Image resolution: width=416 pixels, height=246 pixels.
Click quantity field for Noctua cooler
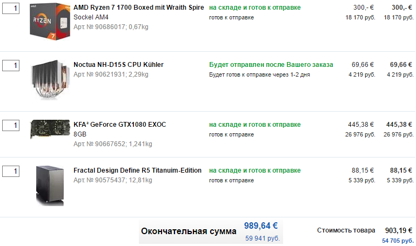click(x=11, y=66)
